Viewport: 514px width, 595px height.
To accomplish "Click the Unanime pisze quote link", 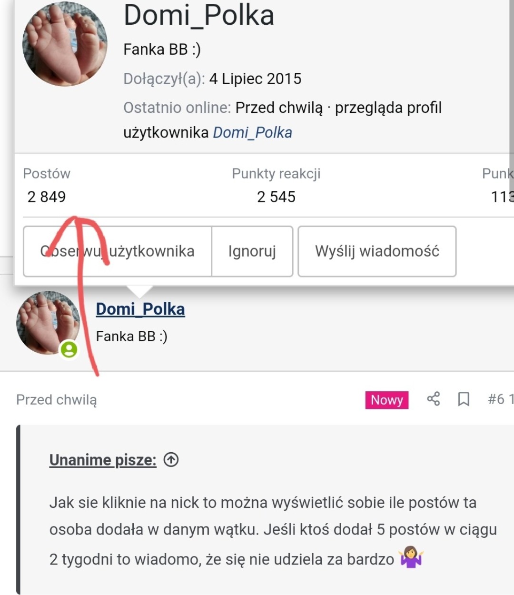I will click(103, 460).
